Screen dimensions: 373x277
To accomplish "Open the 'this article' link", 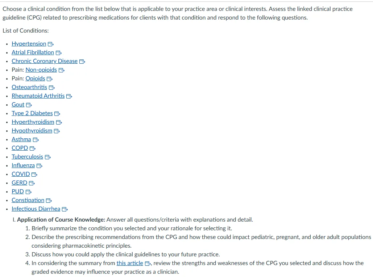I will tap(130, 263).
